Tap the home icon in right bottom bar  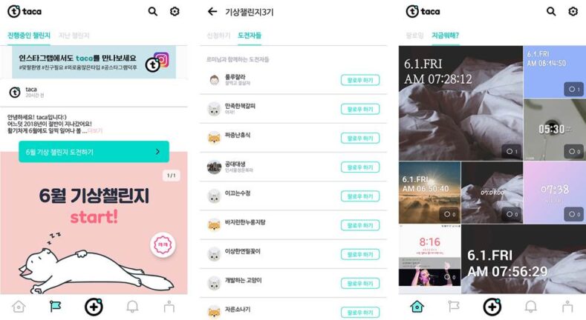coord(417,307)
